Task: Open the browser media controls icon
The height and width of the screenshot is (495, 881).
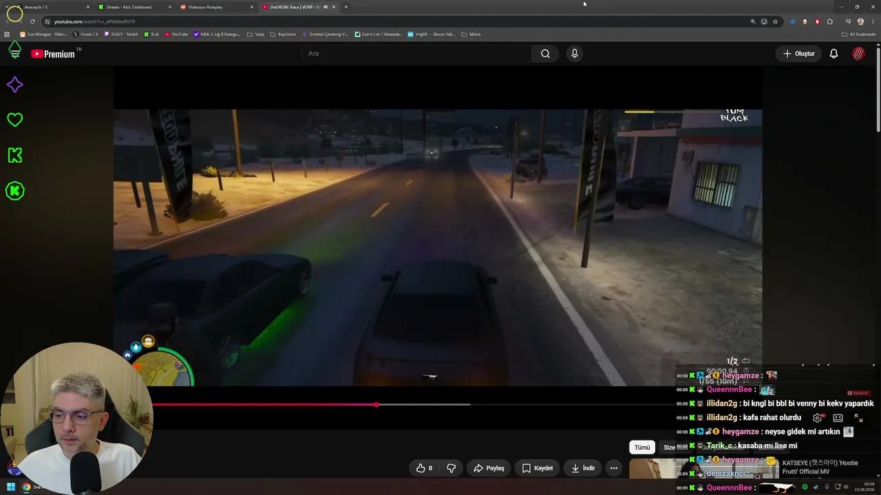Action: [x=848, y=21]
